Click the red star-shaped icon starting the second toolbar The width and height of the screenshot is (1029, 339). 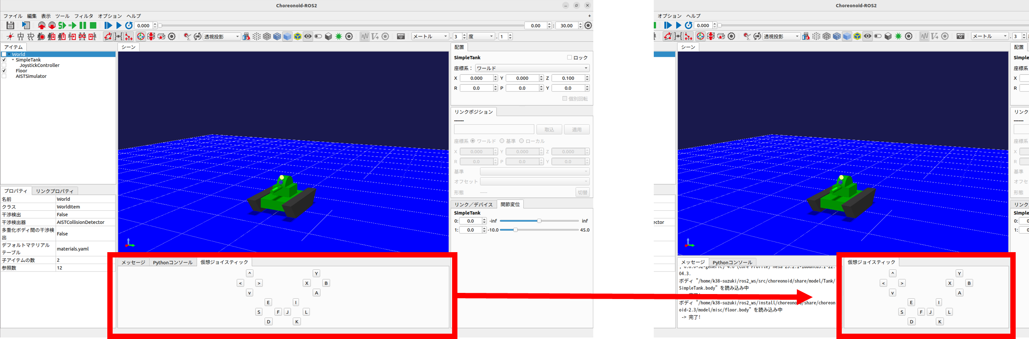click(10, 37)
